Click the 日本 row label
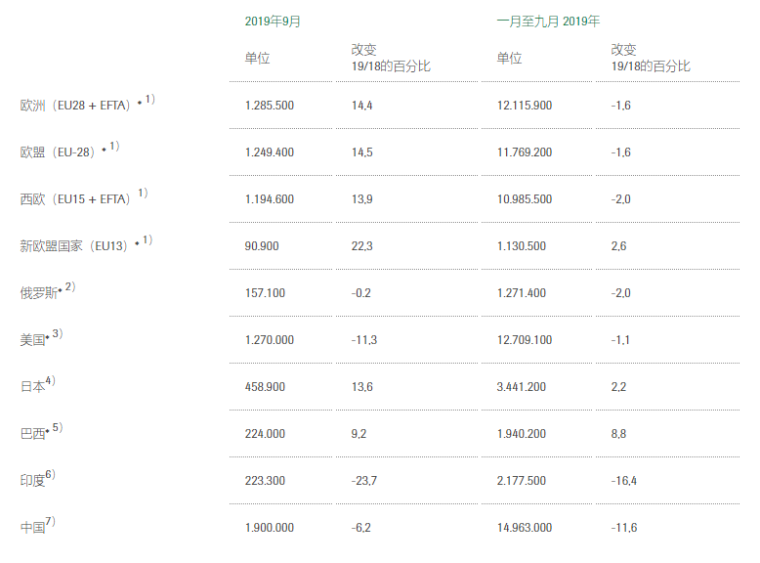 click(x=32, y=387)
